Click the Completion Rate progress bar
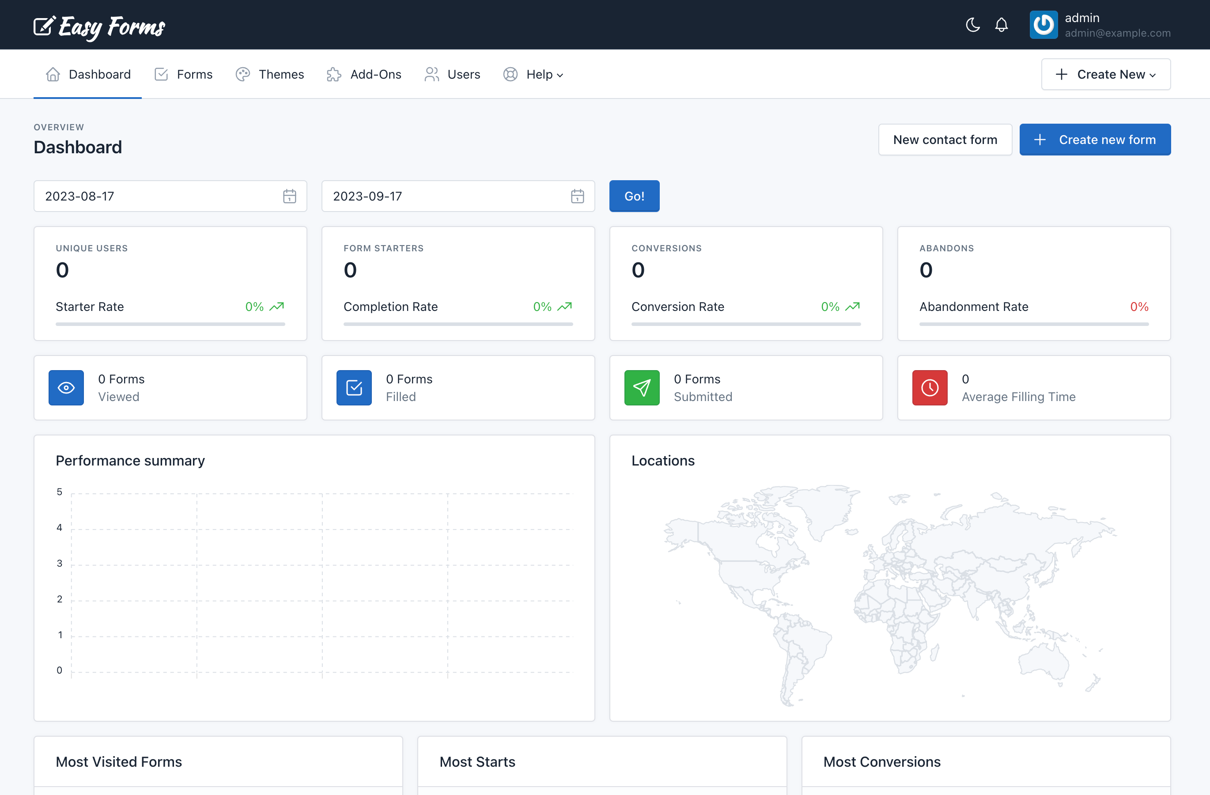 [458, 324]
